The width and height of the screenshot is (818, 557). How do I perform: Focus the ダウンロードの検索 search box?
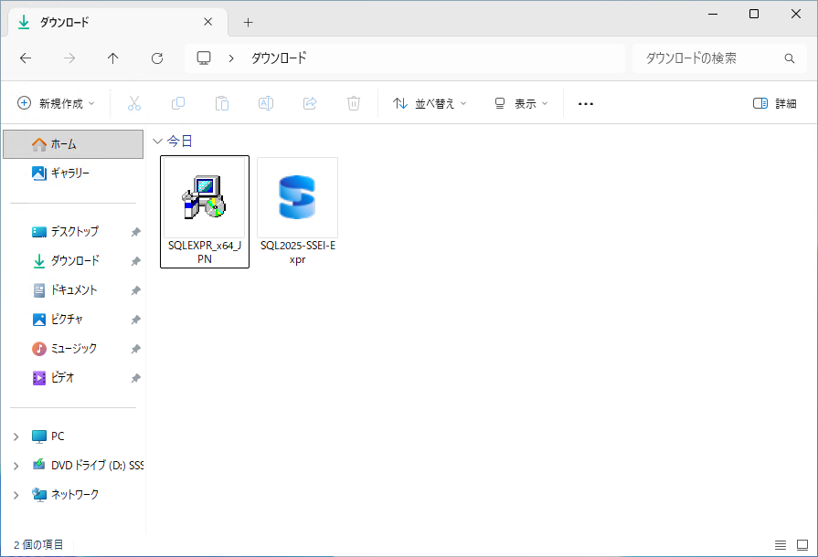(x=717, y=58)
